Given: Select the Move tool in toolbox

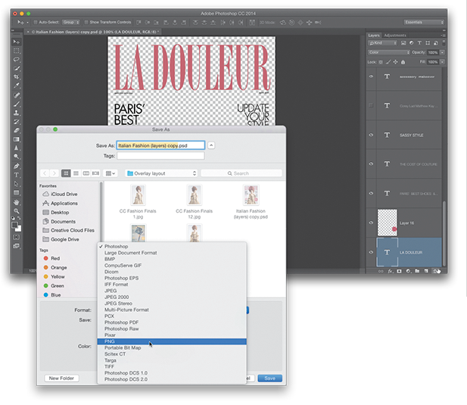Looking at the screenshot, I should point(17,42).
